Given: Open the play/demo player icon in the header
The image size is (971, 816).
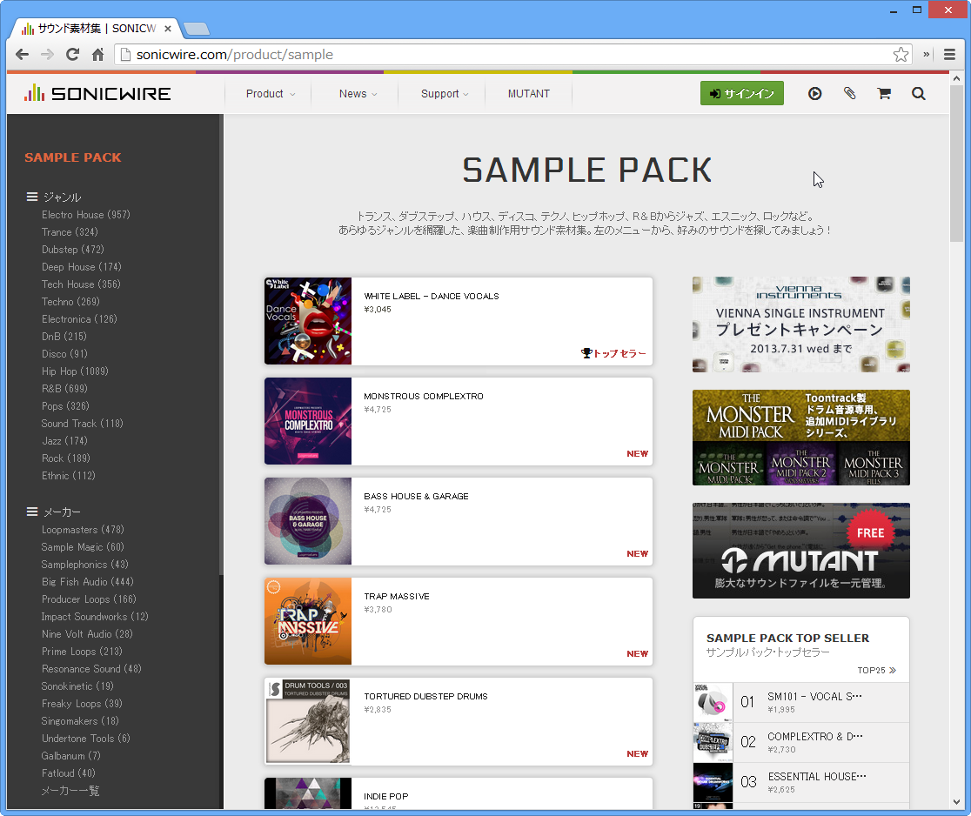Looking at the screenshot, I should click(x=815, y=93).
